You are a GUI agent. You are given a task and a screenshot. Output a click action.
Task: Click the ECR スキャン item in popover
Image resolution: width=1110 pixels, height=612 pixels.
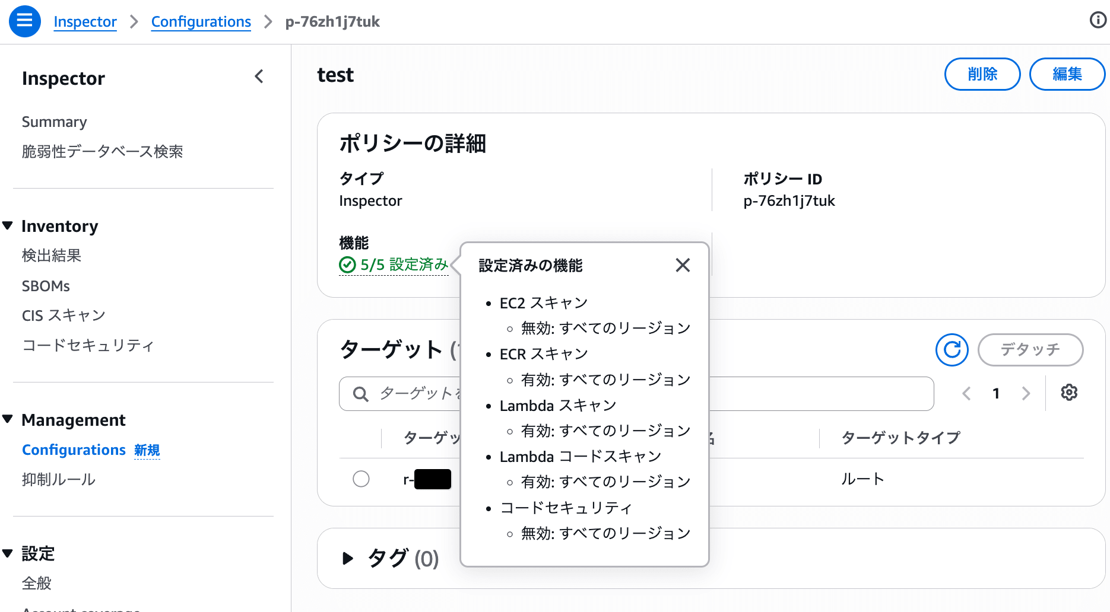544,354
